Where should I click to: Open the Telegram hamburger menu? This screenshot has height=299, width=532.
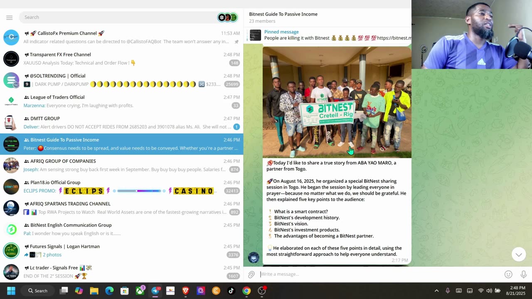[9, 17]
